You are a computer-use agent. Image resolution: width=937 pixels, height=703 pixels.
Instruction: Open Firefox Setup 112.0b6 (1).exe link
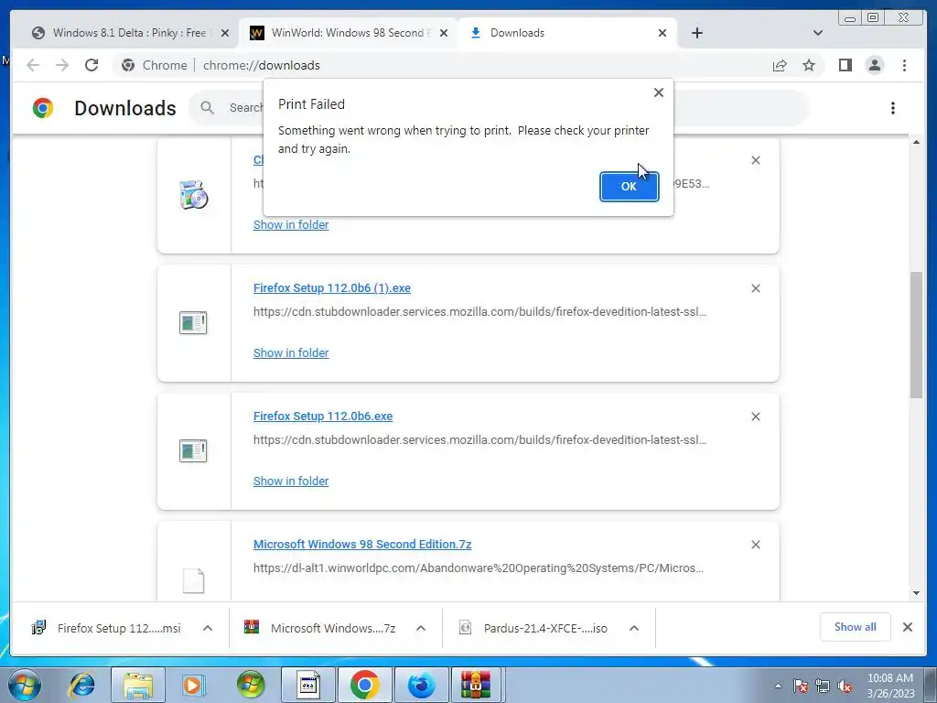tap(331, 288)
